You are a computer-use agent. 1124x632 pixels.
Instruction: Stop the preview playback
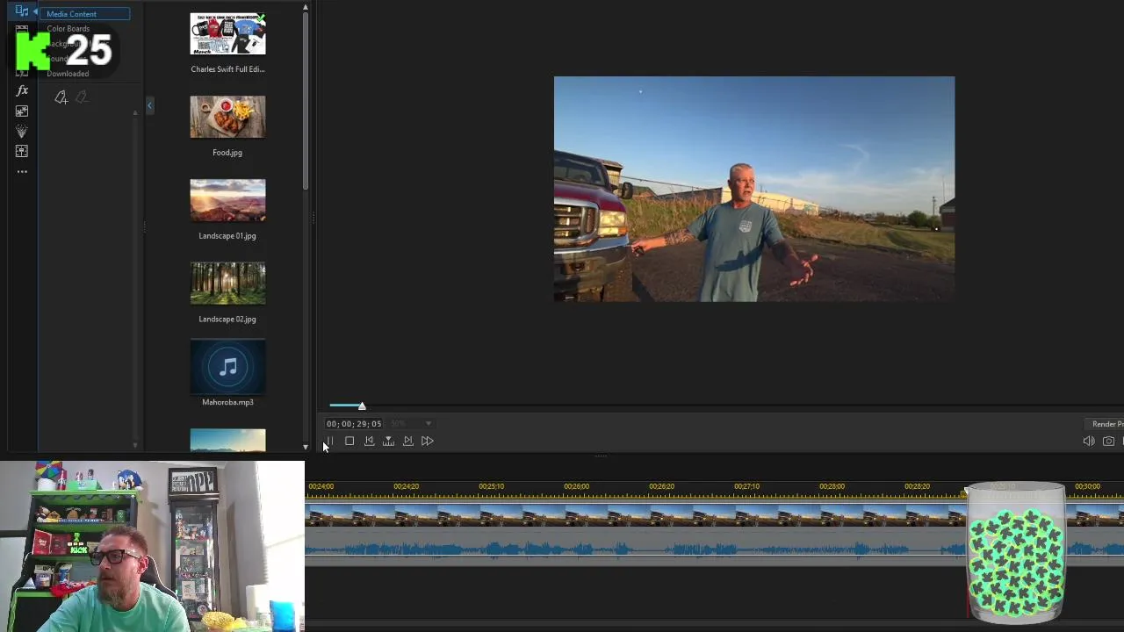[349, 441]
